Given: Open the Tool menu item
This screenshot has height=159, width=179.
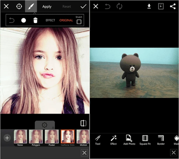Looking at the screenshot, I should click(98, 139).
